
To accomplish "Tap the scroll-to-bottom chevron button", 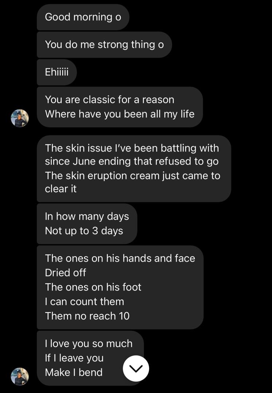I will (x=136, y=368).
